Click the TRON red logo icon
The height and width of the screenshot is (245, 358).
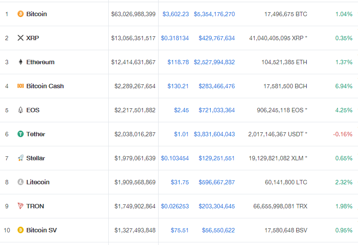click(x=21, y=206)
